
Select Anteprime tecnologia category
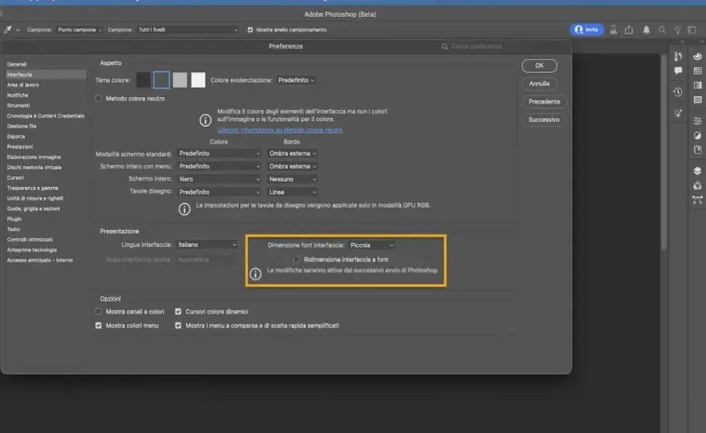coord(32,250)
